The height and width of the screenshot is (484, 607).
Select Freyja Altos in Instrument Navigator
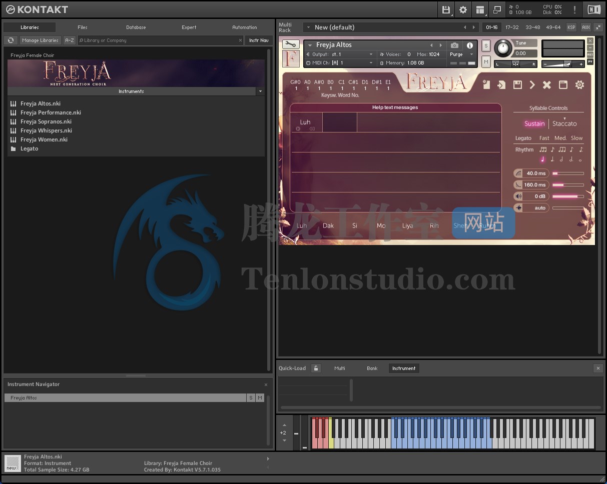point(125,397)
